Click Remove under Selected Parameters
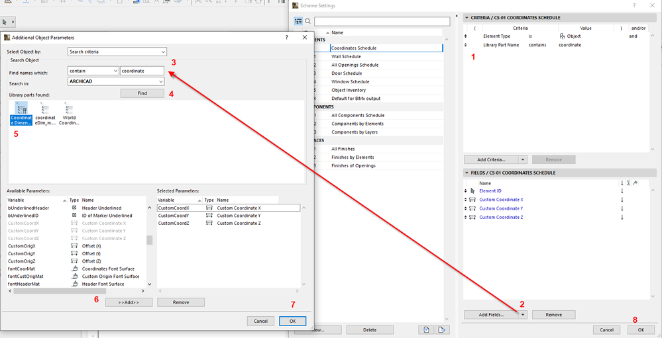Screen dimensions: 662x338 tap(181, 302)
